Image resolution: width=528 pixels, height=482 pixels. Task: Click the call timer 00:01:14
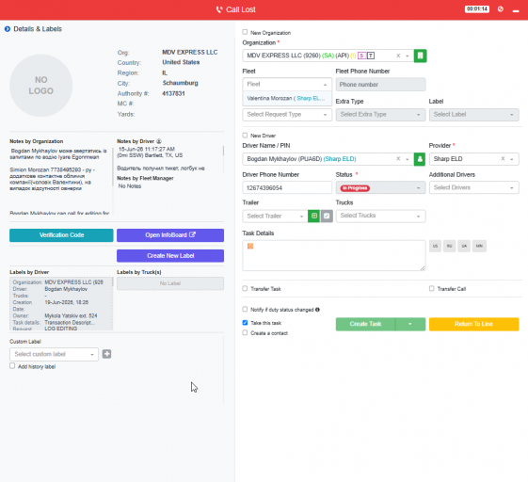pos(477,9)
